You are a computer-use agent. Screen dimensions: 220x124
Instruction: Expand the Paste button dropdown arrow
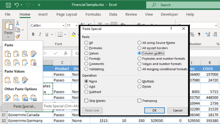[x=8, y=37]
